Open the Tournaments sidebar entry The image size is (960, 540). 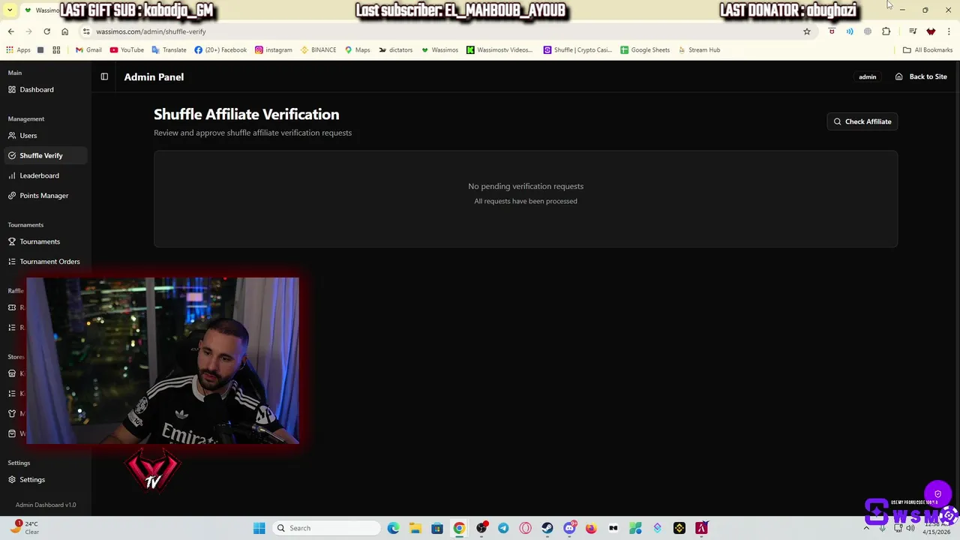tap(45, 241)
